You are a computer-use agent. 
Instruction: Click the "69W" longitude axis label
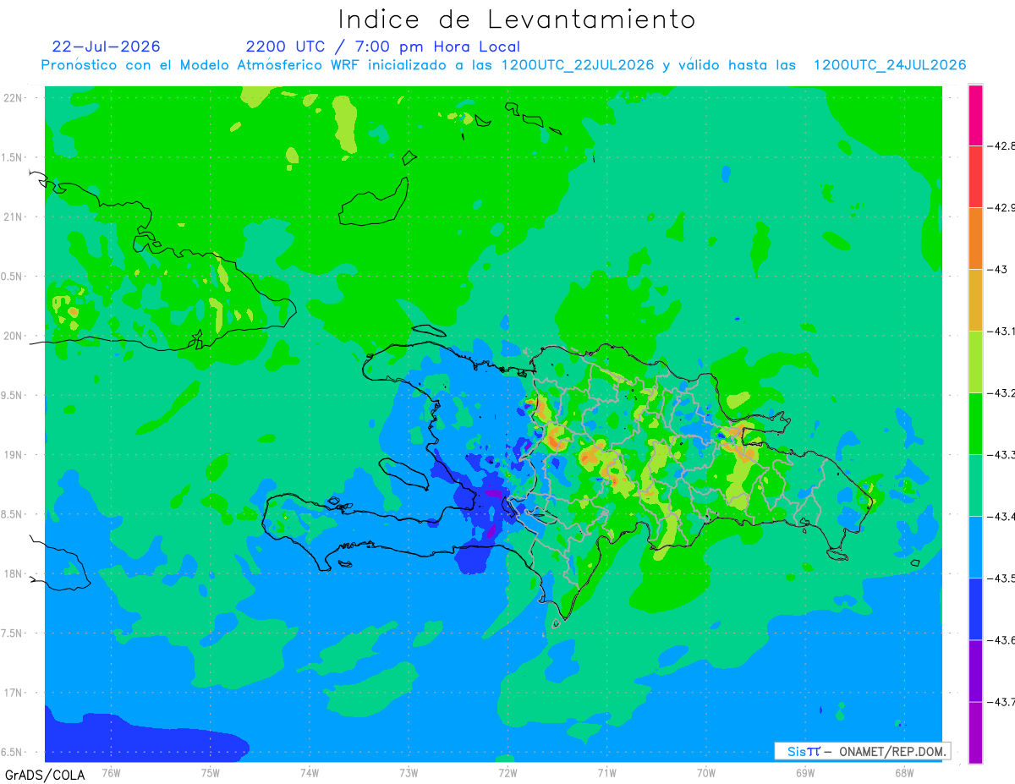(x=804, y=772)
